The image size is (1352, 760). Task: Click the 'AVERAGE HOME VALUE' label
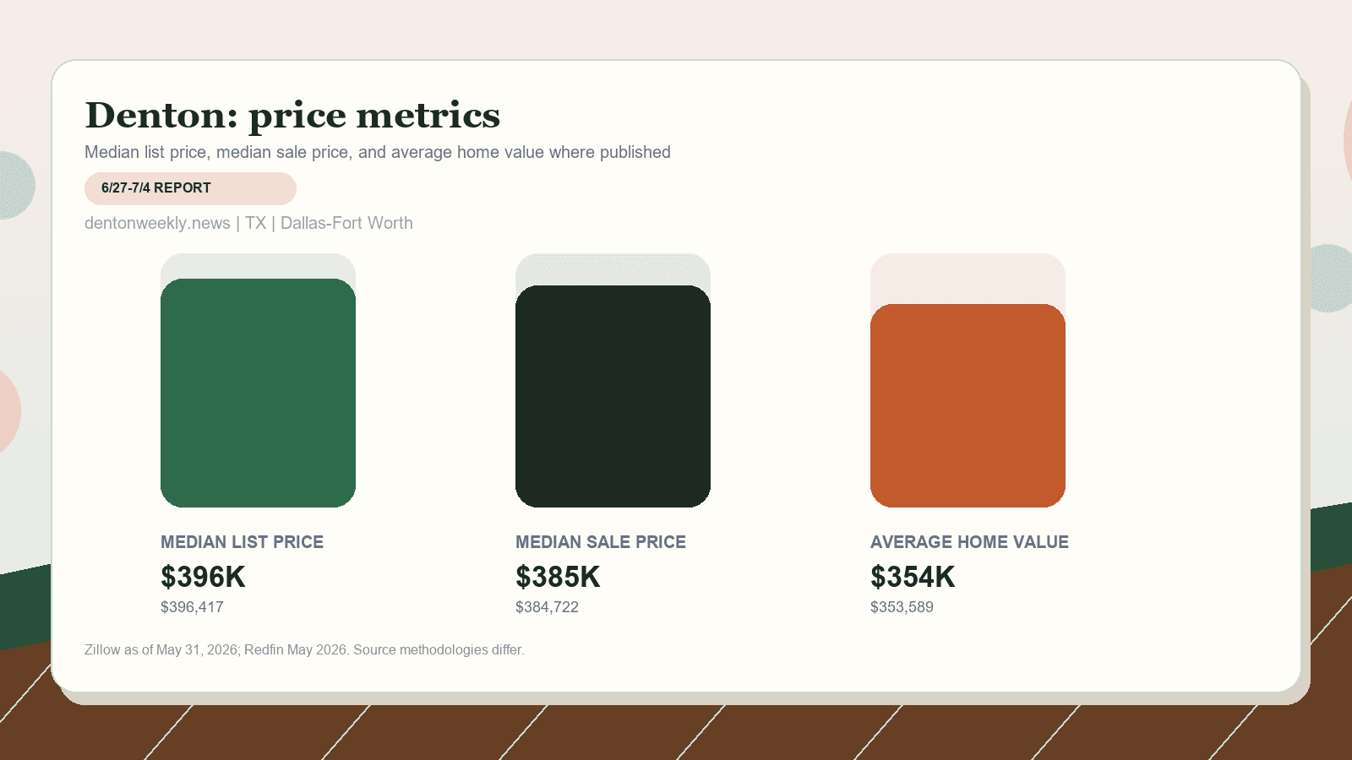click(969, 542)
